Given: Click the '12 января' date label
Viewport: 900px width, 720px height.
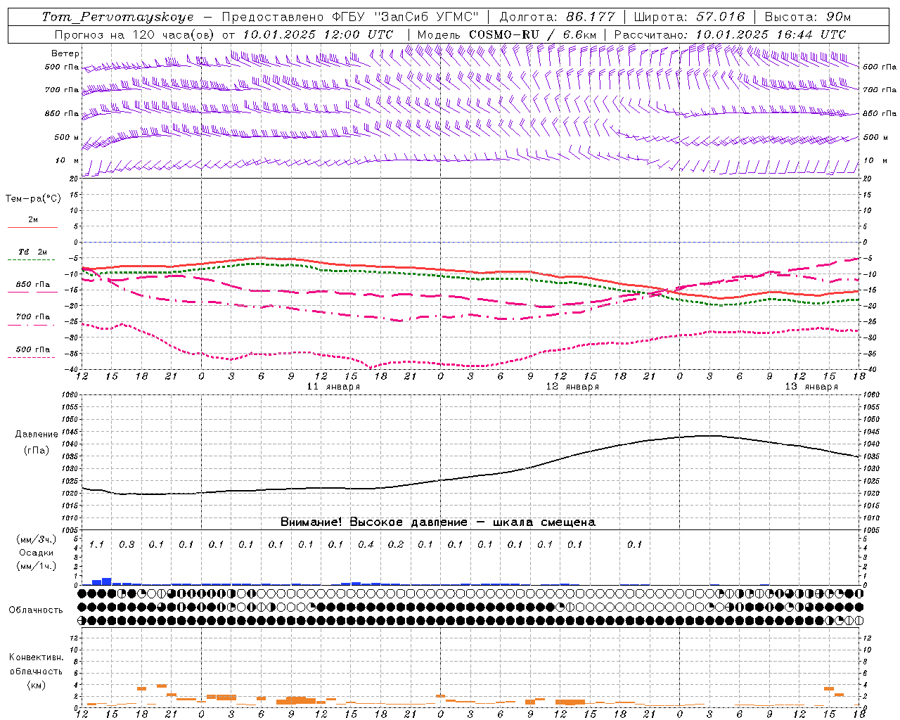Looking at the screenshot, I should (572, 387).
